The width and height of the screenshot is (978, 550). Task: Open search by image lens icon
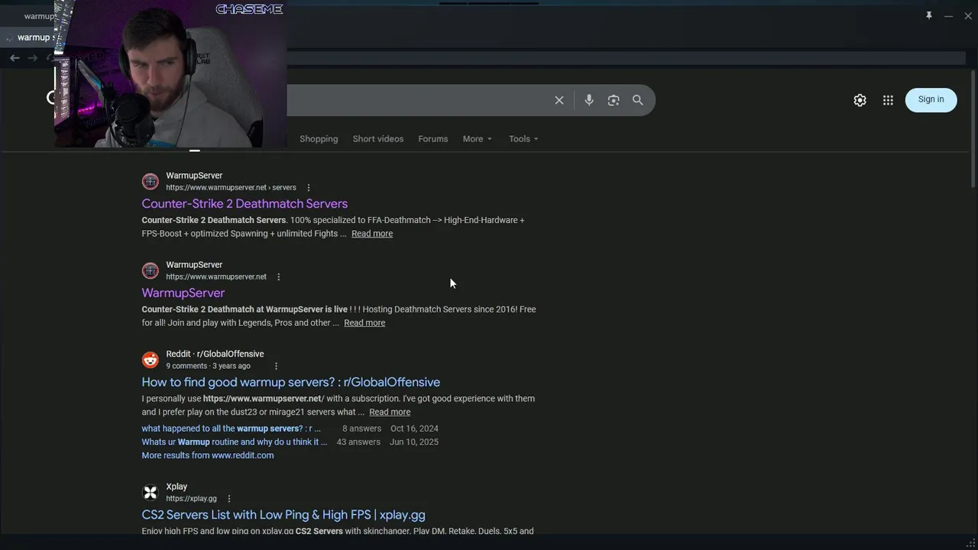(x=614, y=100)
